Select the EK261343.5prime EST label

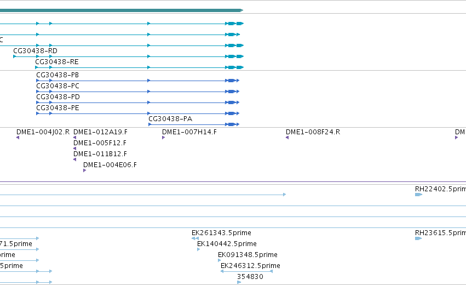pyautogui.click(x=221, y=232)
